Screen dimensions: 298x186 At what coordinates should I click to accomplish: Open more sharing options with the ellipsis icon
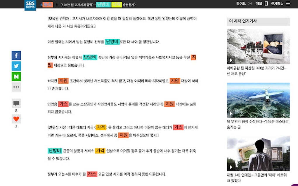tap(16, 87)
